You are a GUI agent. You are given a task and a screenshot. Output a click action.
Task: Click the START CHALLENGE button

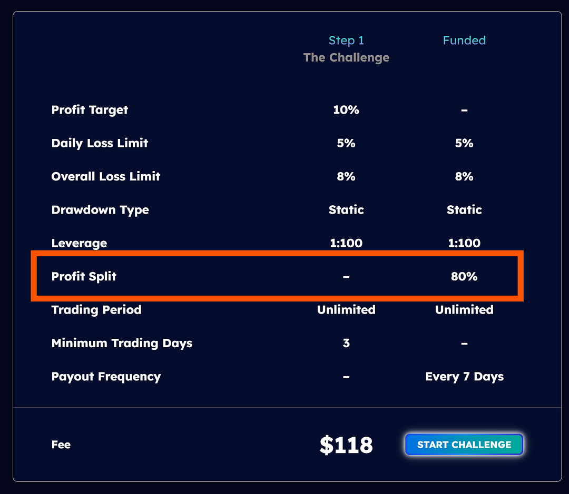coord(464,445)
